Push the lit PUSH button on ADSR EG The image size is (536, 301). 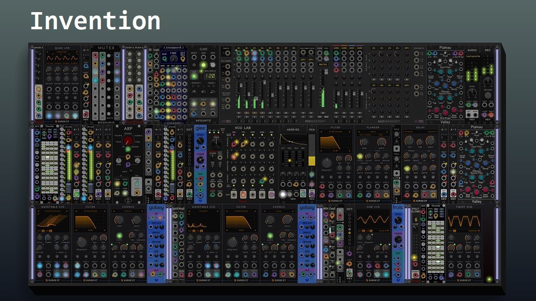coord(283,194)
